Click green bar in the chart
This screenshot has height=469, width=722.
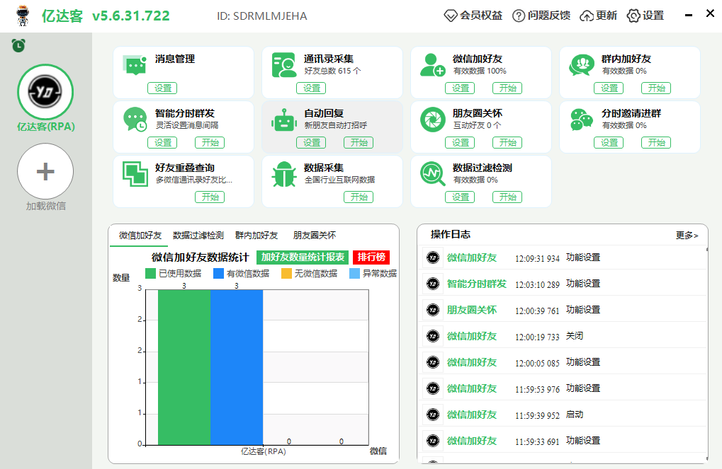[184, 367]
